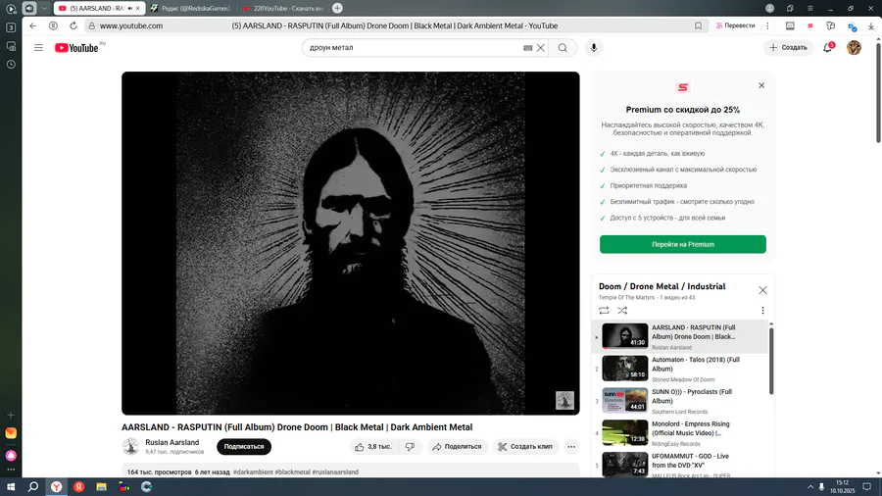Open browser profile avatar in title bar

click(769, 9)
